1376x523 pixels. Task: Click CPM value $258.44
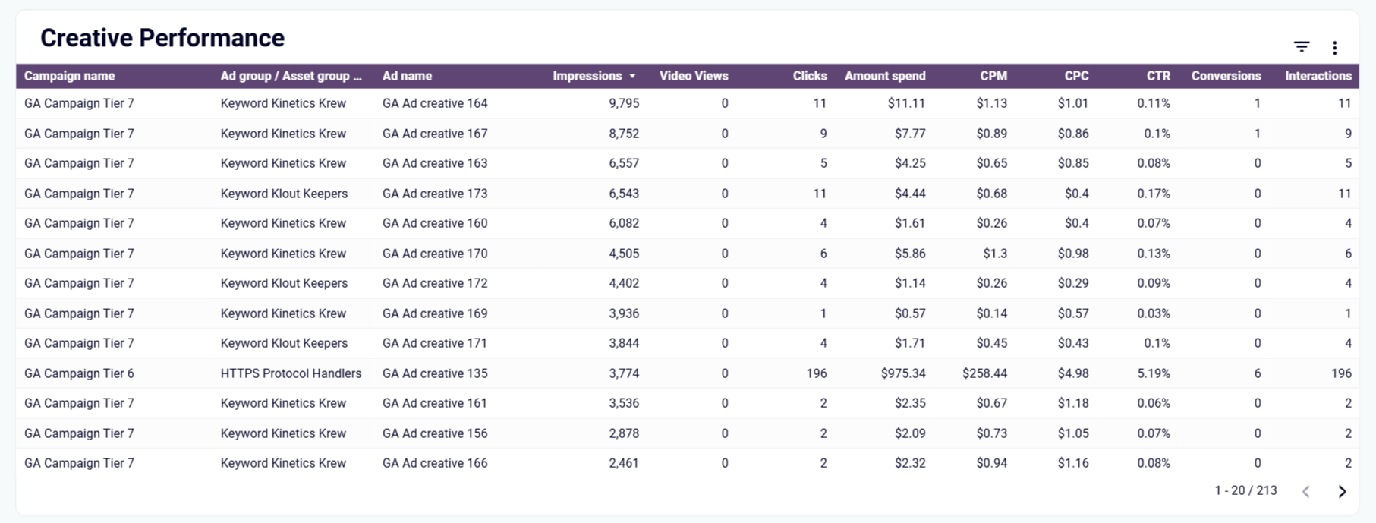(984, 373)
